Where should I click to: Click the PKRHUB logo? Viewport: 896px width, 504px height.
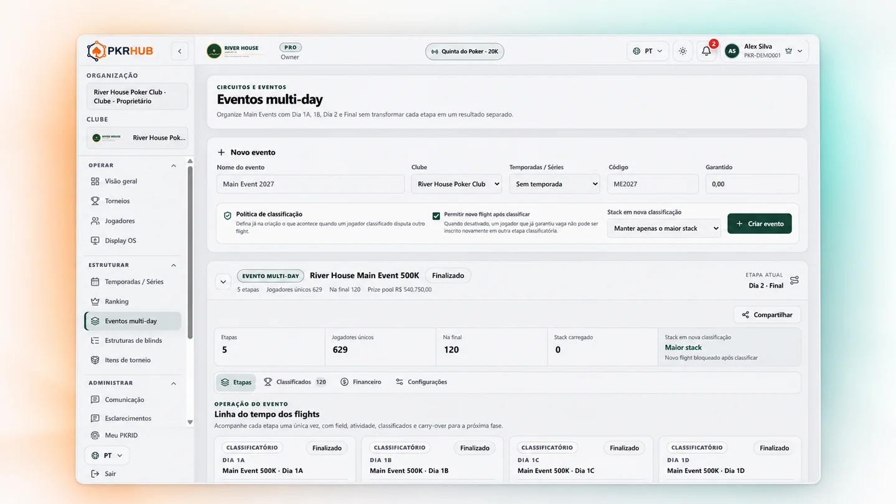click(120, 51)
